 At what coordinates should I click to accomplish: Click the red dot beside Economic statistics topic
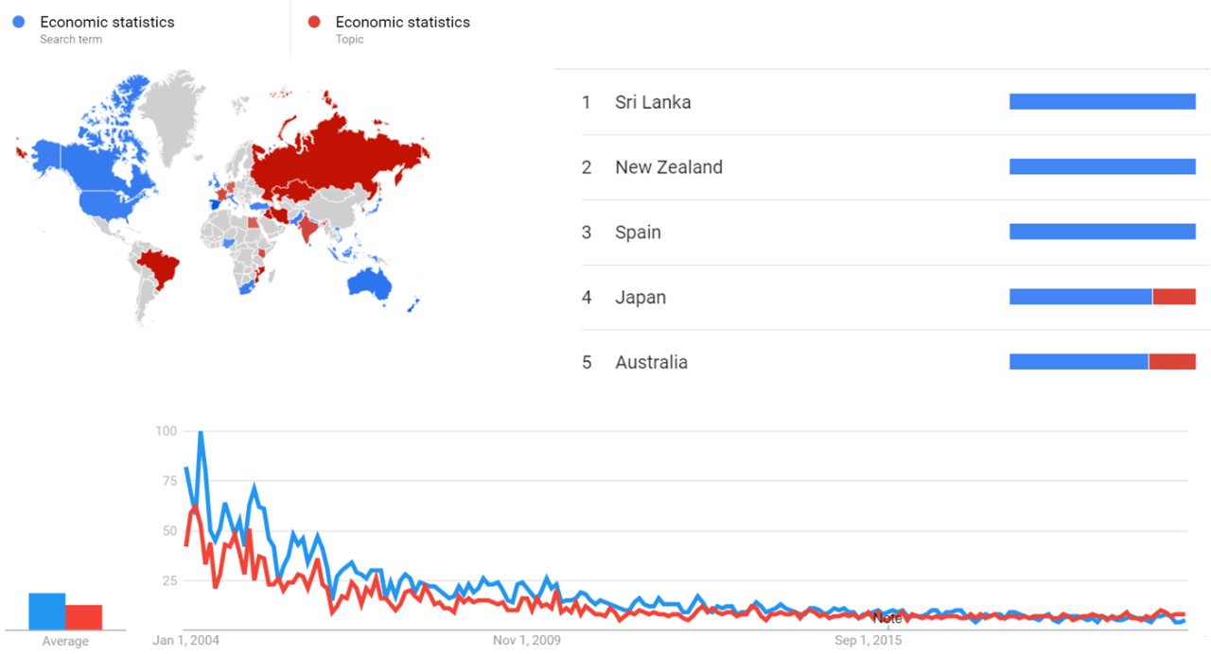(x=314, y=22)
